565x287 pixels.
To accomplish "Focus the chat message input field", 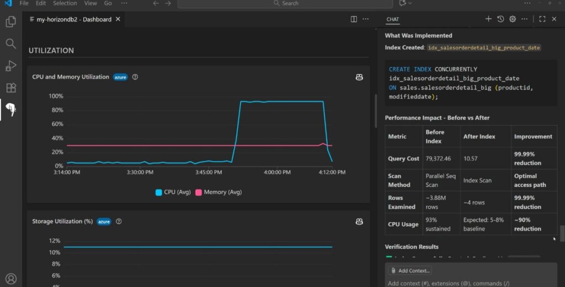I will click(470, 283).
